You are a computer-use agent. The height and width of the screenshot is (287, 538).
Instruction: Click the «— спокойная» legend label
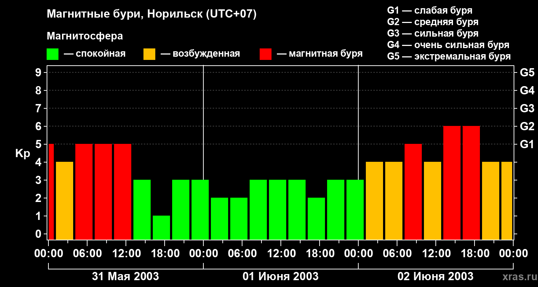[95, 54]
